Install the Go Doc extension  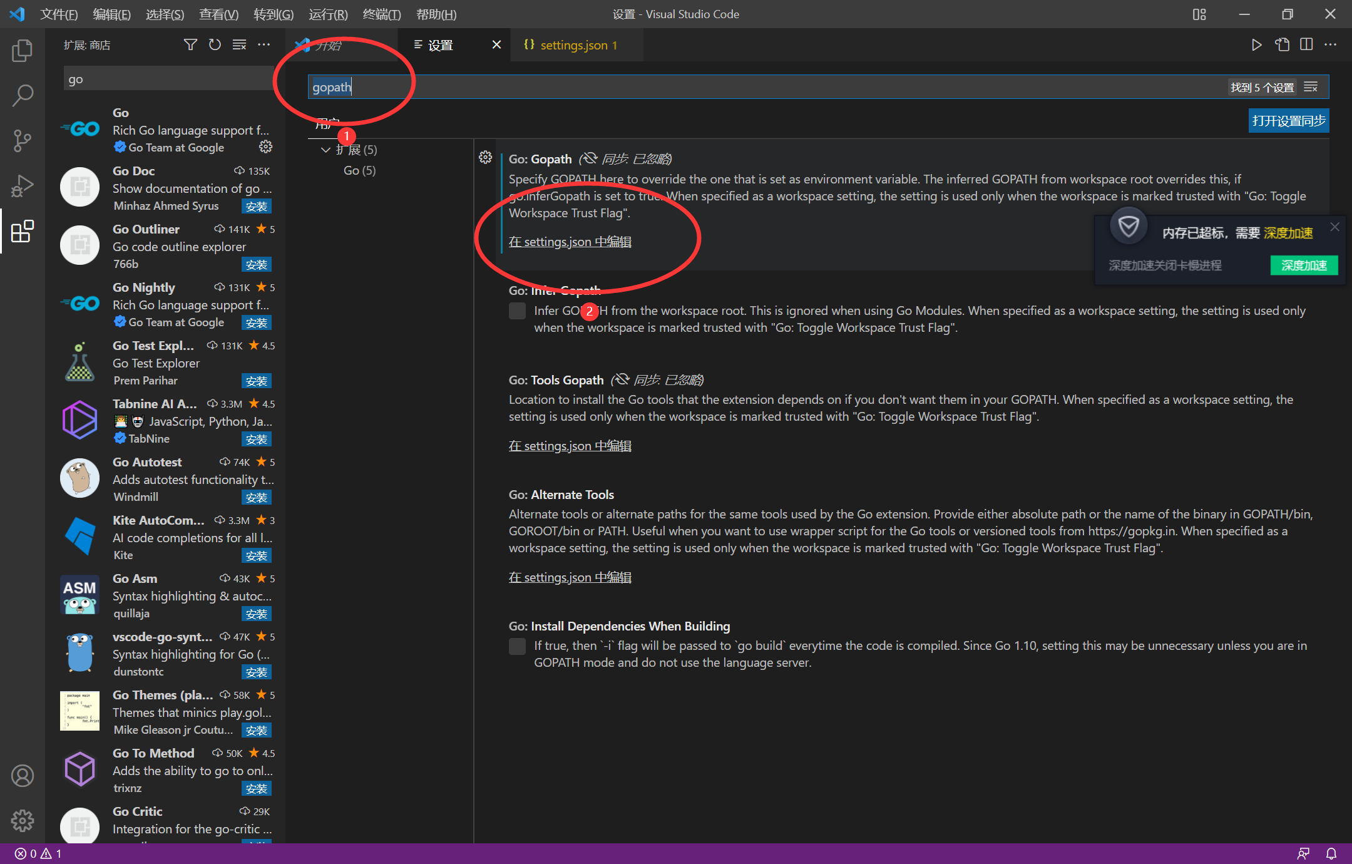pyautogui.click(x=257, y=207)
